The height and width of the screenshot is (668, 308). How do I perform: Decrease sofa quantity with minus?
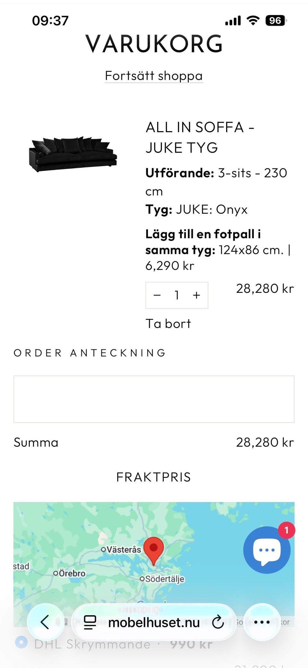tap(157, 295)
